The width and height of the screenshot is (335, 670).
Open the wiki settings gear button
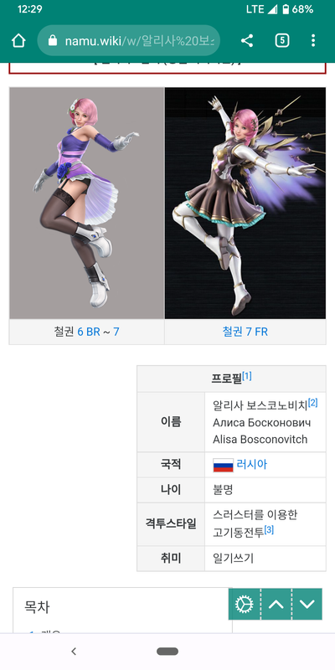[x=245, y=604]
